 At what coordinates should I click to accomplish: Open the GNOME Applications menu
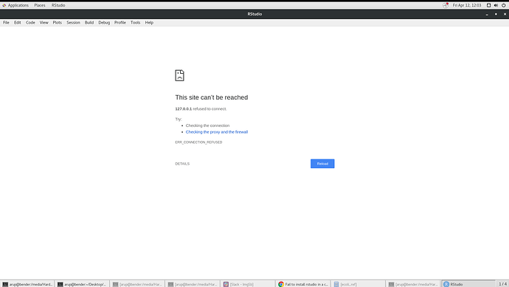click(15, 5)
